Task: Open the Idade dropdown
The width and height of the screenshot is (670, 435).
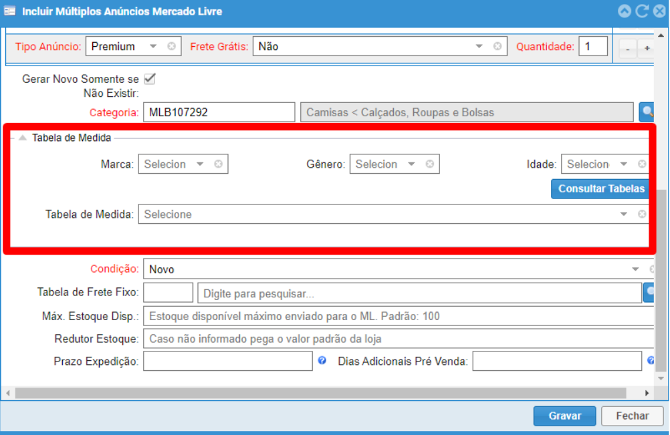Action: pos(624,164)
